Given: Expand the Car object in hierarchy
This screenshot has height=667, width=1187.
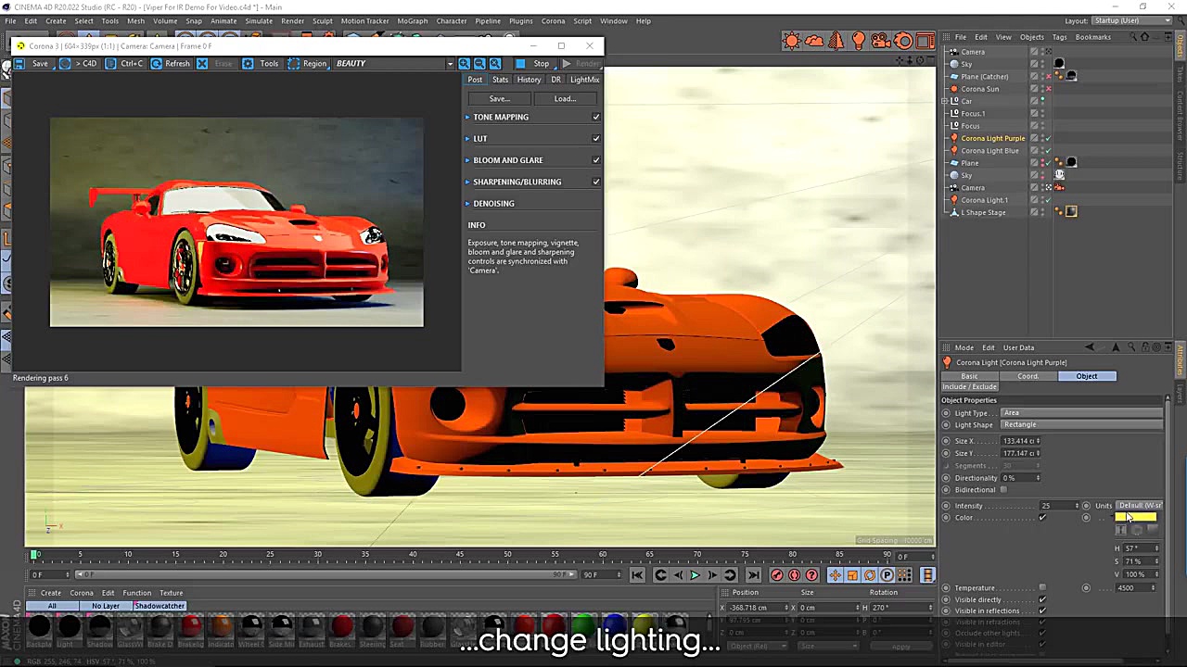Looking at the screenshot, I should coord(946,101).
